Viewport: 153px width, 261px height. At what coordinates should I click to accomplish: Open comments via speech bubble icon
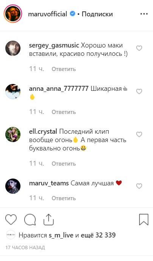(x=30, y=220)
